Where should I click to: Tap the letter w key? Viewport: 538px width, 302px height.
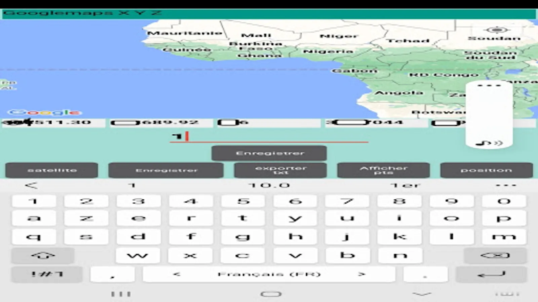pyautogui.click(x=138, y=256)
